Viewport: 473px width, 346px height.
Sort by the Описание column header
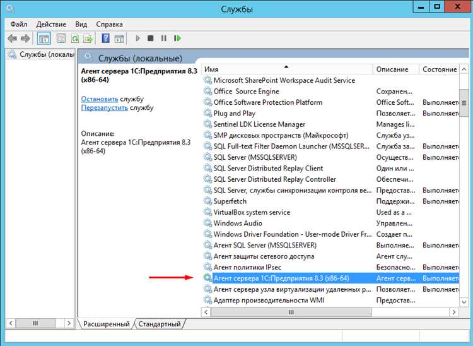(x=396, y=69)
